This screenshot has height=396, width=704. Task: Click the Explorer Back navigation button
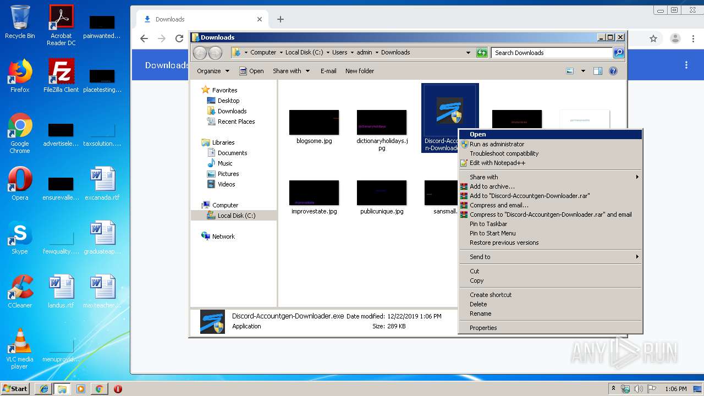click(x=200, y=53)
